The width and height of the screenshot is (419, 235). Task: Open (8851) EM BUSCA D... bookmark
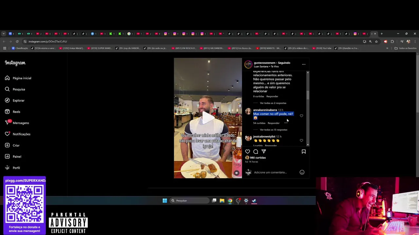(x=184, y=48)
